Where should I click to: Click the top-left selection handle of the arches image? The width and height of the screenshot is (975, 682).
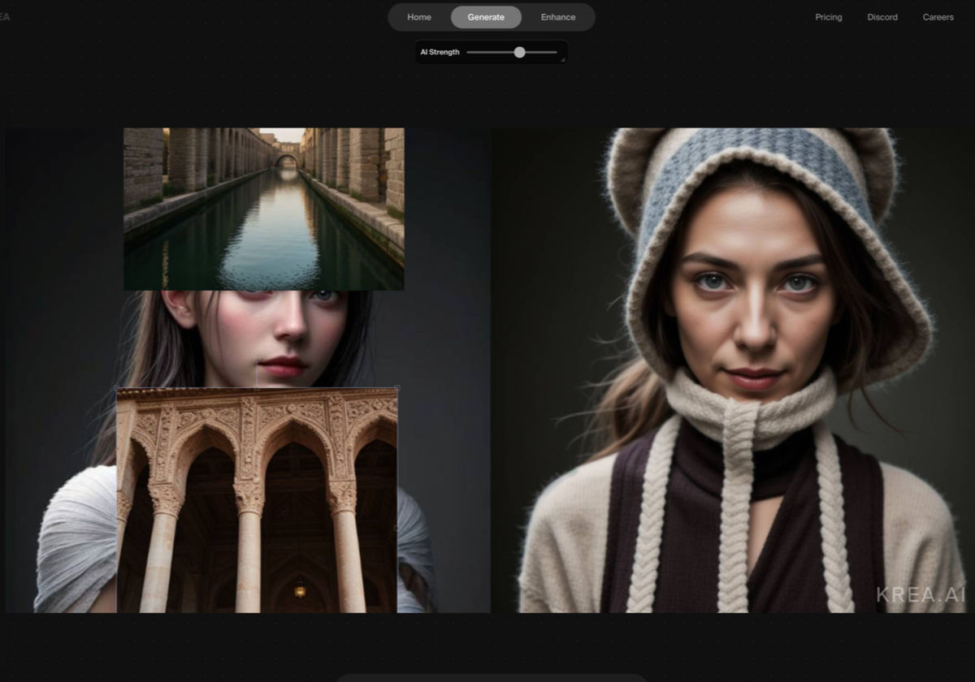(117, 388)
